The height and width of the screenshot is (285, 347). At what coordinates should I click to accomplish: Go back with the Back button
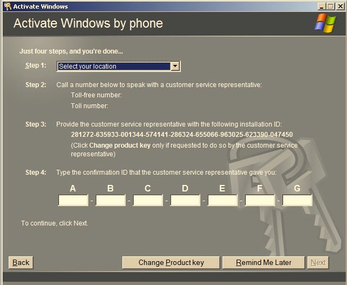coord(21,263)
